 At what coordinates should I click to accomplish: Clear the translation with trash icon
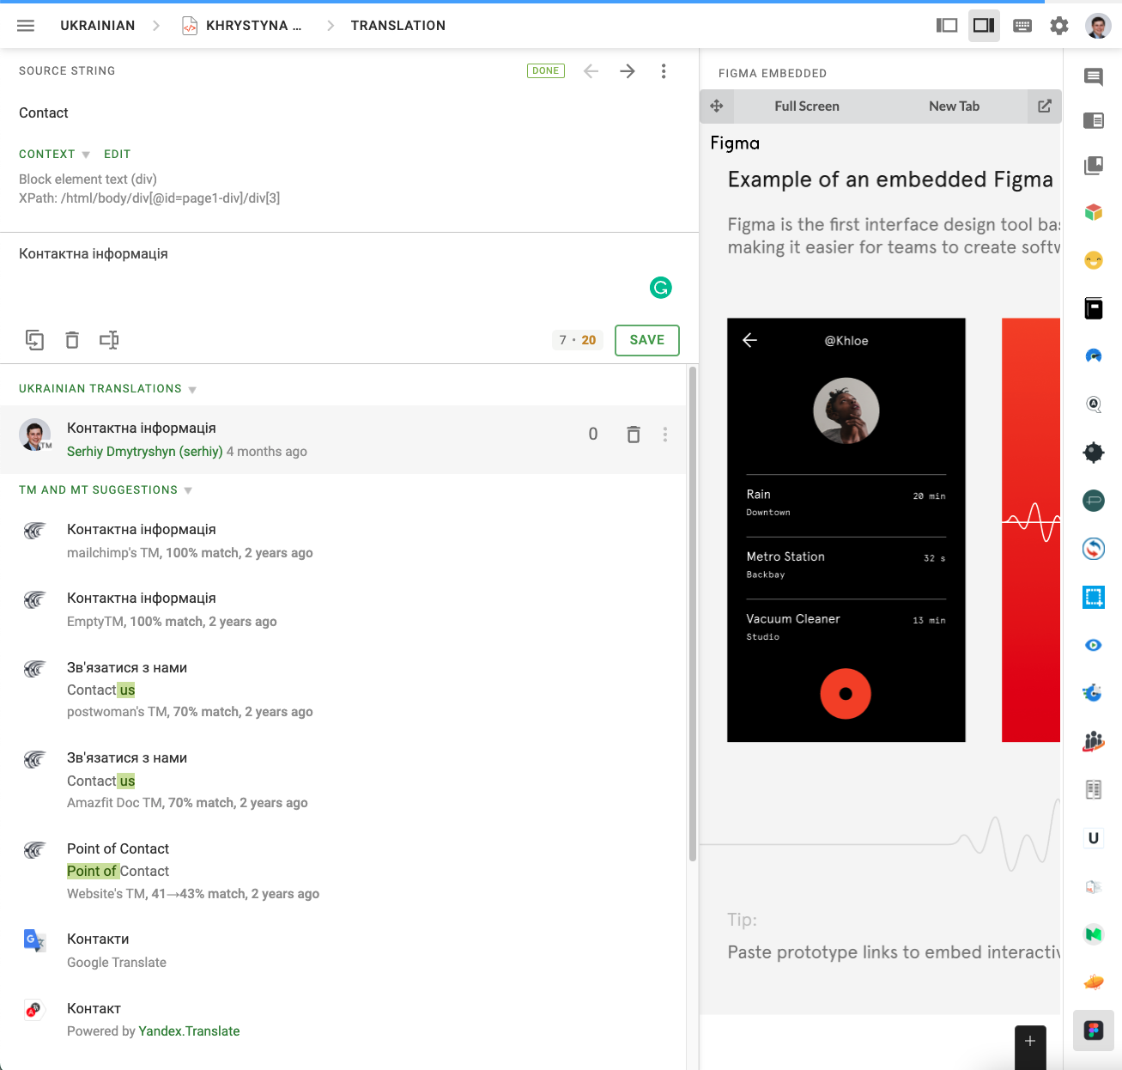pos(72,340)
